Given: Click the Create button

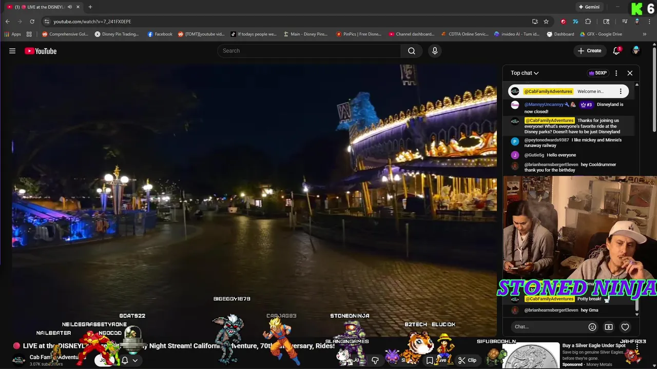Looking at the screenshot, I should coord(589,51).
